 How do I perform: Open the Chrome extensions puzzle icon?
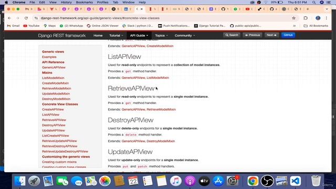coord(306,18)
